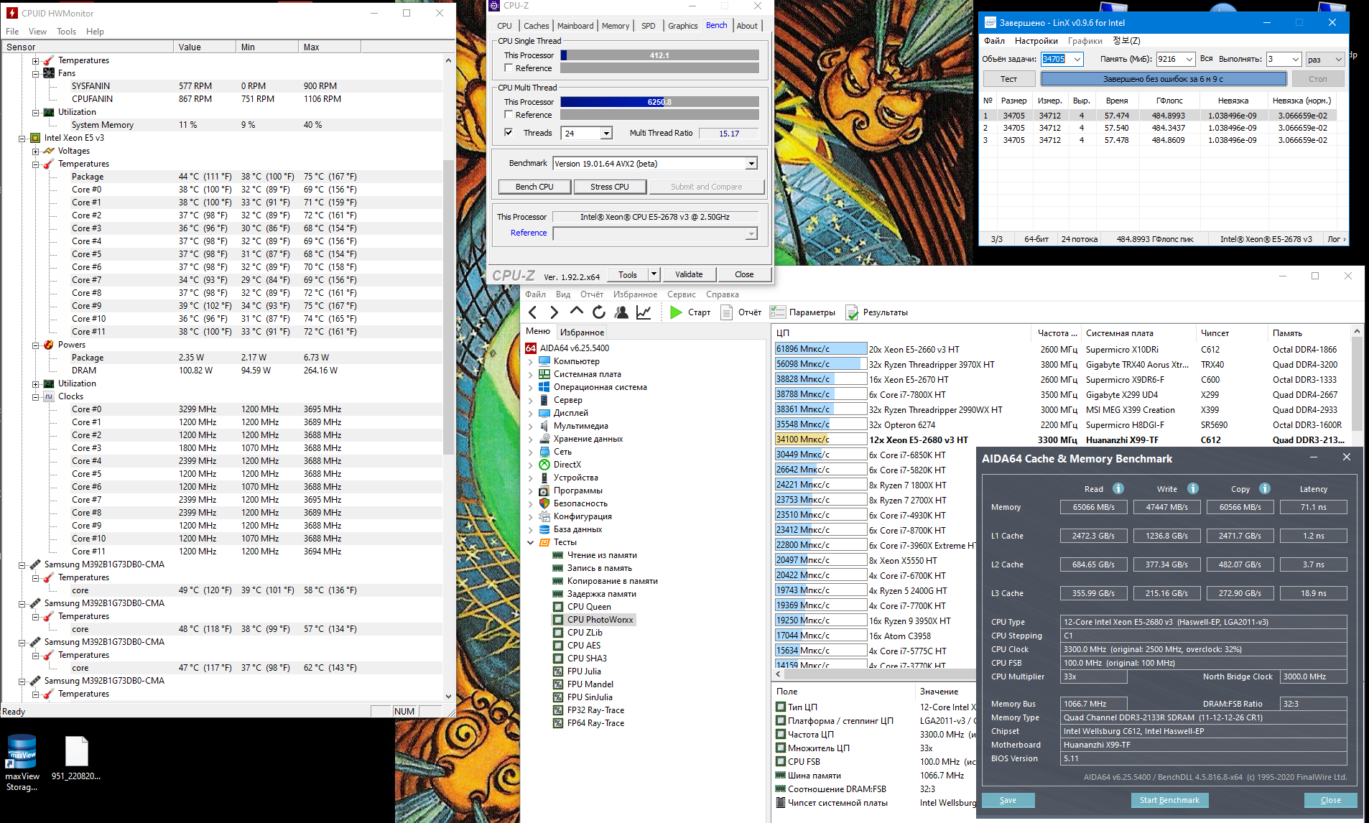The width and height of the screenshot is (1369, 823).
Task: Click the AIDA64 up-level arrow icon
Action: (x=576, y=312)
